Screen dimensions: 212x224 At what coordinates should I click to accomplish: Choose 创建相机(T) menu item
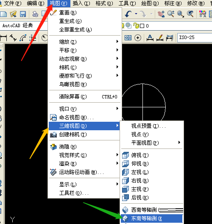pos(84,134)
